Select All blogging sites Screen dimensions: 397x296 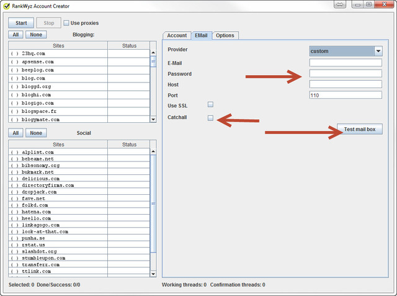click(16, 34)
